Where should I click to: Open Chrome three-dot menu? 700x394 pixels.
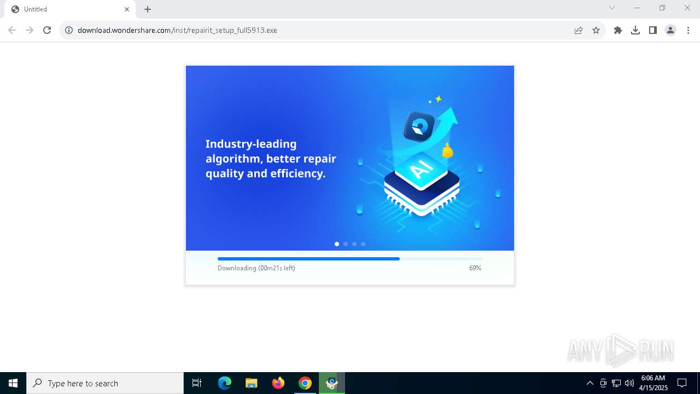(x=688, y=30)
